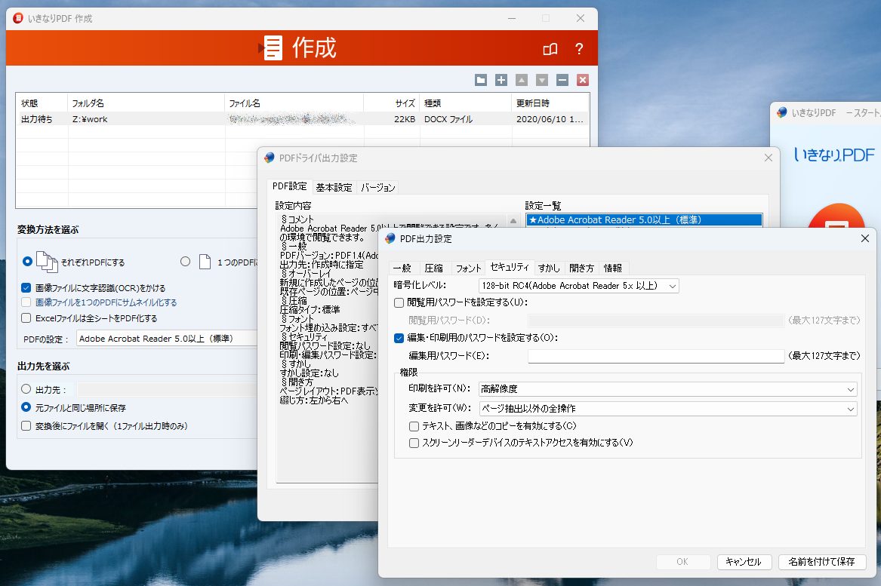Open manual book icon in header
Screen dimensions: 881x586
550,49
